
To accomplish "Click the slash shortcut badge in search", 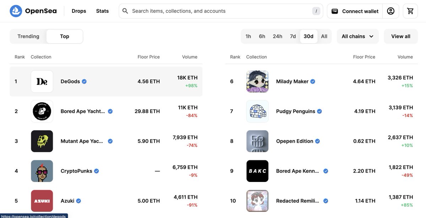I will pos(316,11).
